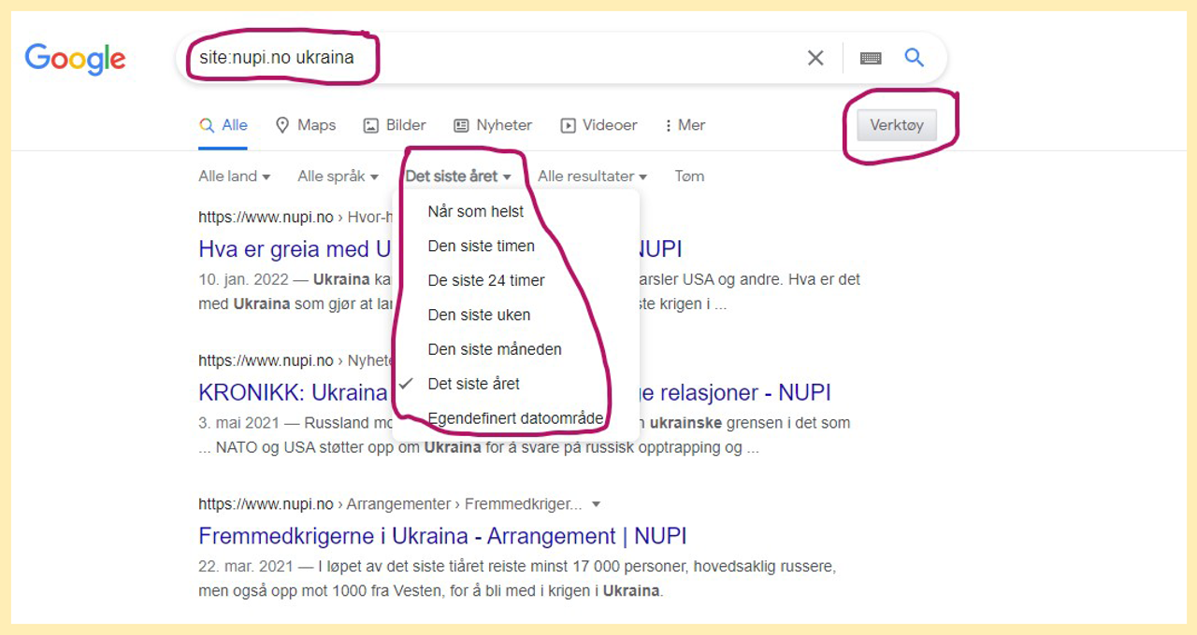Open Fremmedkrigerne i Ukraina - Arrangement link
The image size is (1197, 635).
(x=442, y=536)
